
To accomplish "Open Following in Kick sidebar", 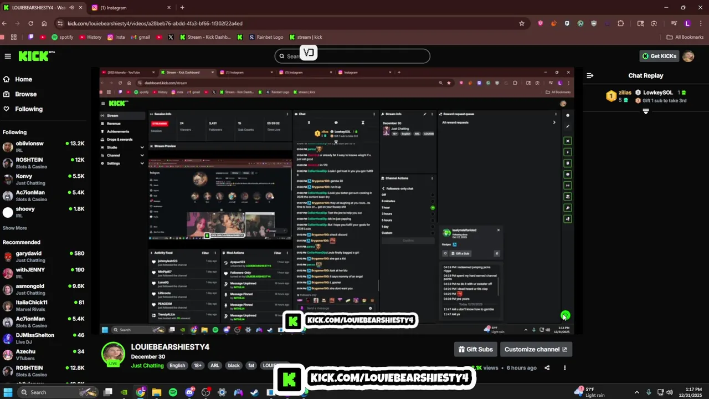I will [x=29, y=109].
